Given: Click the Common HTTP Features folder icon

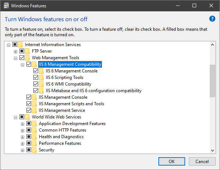Looking at the screenshot, I should coord(34,130).
